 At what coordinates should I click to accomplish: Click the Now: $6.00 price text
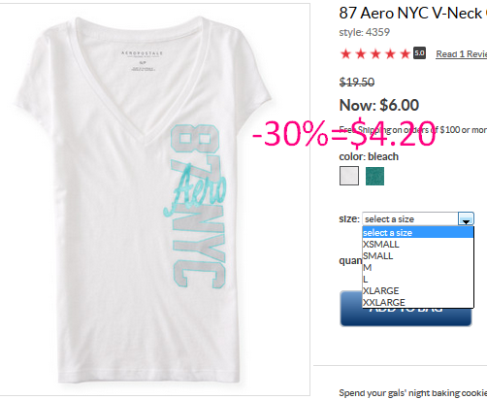[379, 105]
